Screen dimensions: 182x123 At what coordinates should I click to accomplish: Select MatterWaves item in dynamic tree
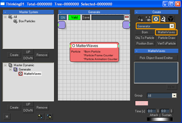[32, 74]
